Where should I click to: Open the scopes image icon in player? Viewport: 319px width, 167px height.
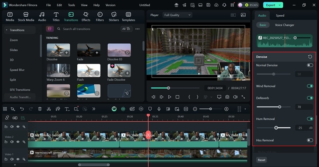(243, 15)
